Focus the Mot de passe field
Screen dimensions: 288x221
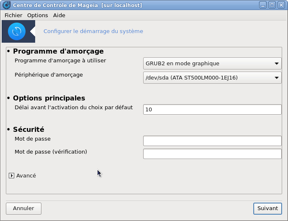click(212, 141)
